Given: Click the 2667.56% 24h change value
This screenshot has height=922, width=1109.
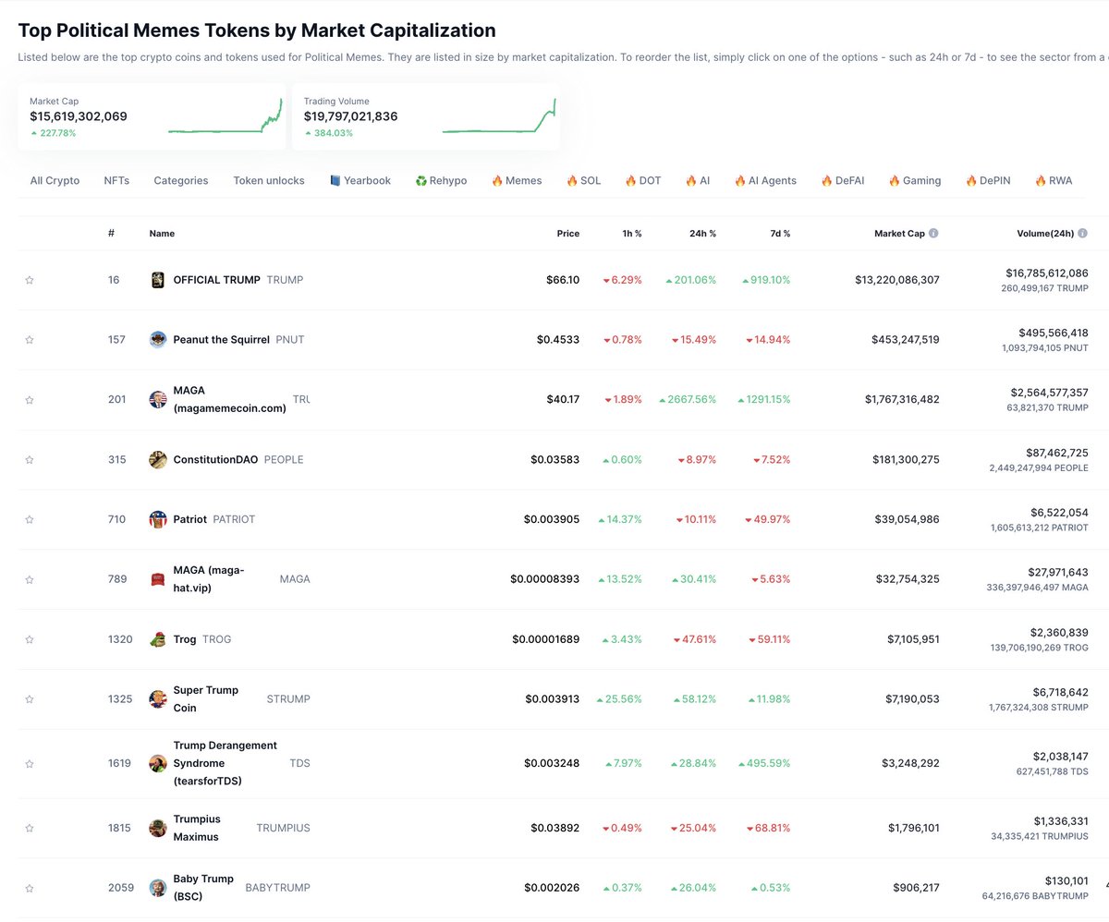Looking at the screenshot, I should click(x=688, y=400).
